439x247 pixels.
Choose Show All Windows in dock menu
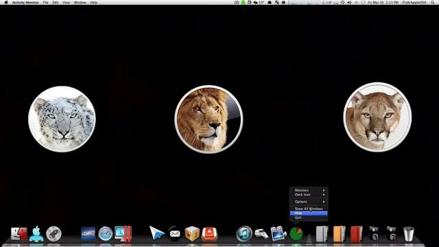309,209
